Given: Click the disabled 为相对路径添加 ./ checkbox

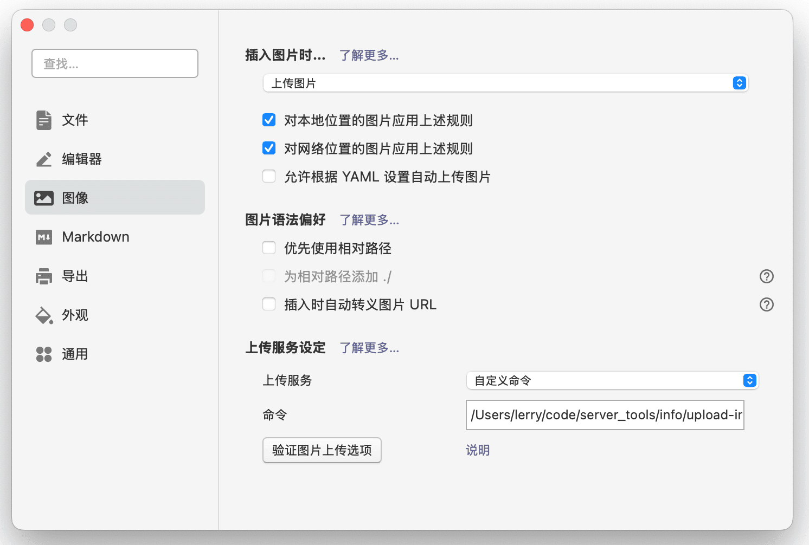Looking at the screenshot, I should pos(269,276).
